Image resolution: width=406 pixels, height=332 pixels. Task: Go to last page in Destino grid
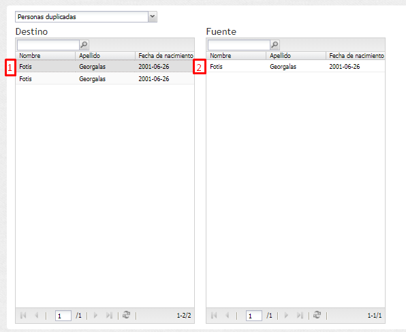109,315
